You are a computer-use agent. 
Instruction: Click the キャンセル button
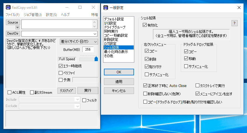click(119, 91)
